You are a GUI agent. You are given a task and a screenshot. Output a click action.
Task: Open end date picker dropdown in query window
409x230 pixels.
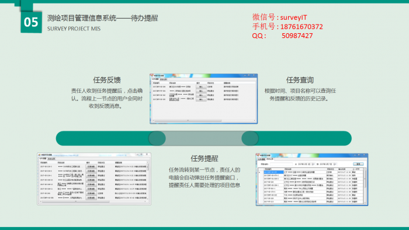335,164
